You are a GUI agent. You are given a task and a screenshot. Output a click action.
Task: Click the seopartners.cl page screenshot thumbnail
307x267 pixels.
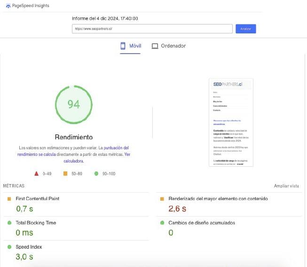[x=231, y=122]
